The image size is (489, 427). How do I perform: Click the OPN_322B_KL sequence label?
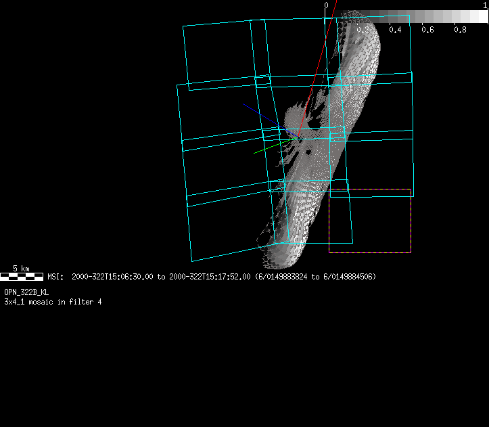click(x=26, y=292)
